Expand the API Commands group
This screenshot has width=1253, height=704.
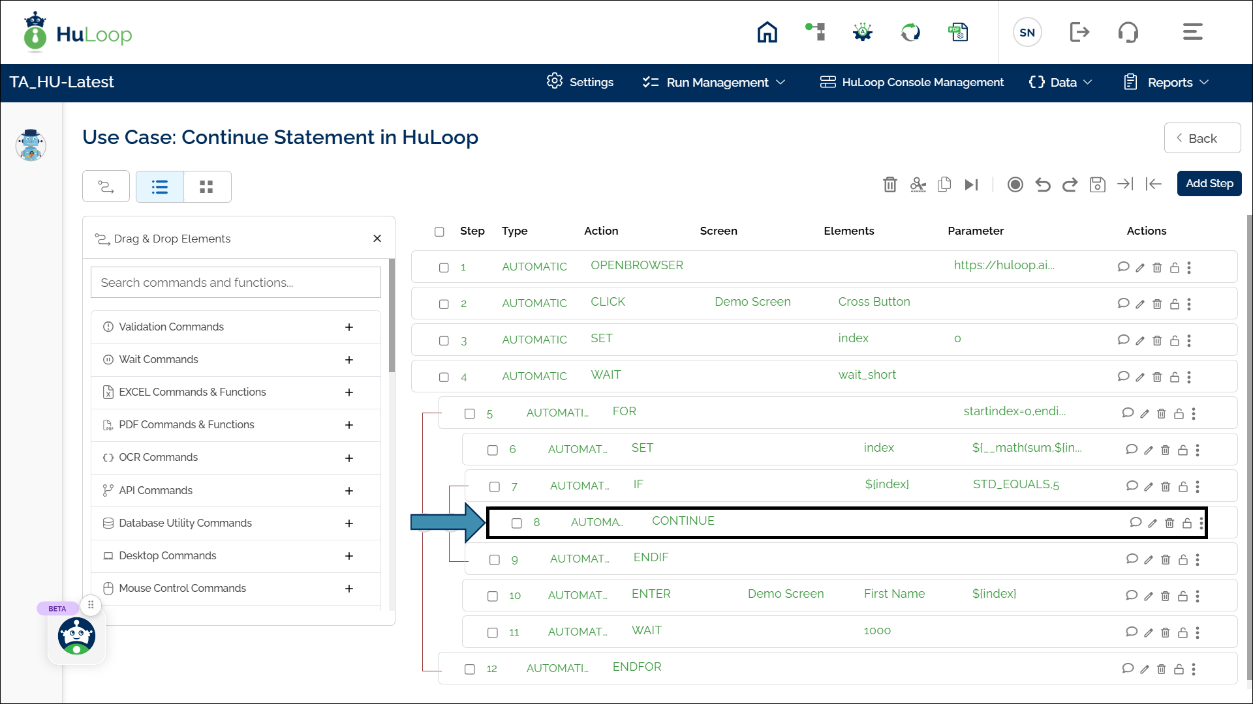point(349,491)
